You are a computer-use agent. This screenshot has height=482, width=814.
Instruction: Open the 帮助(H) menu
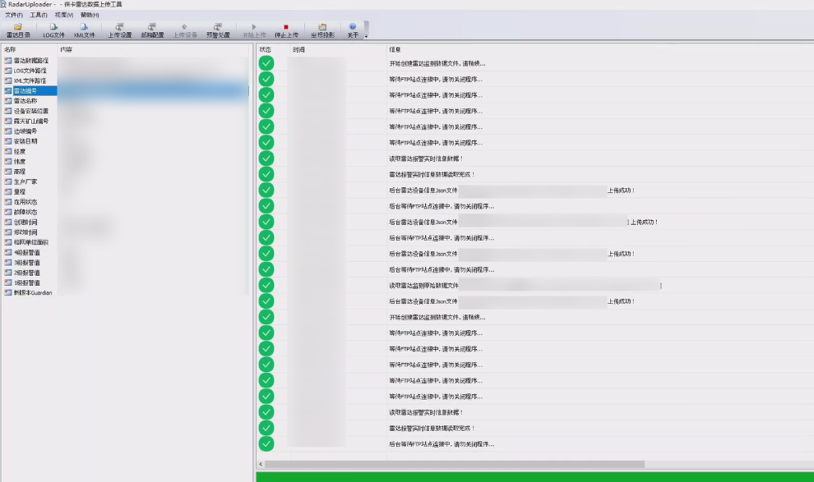click(90, 15)
